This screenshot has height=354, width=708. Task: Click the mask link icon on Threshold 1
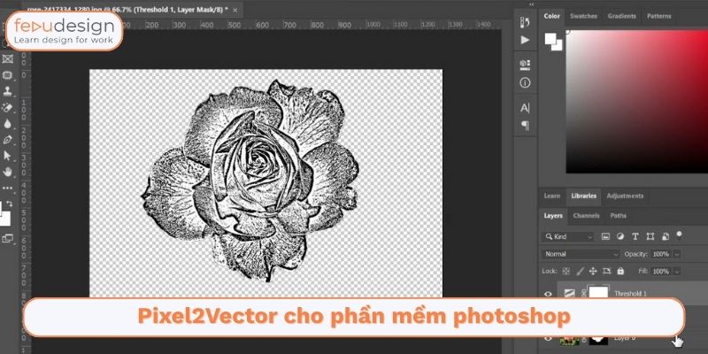coord(582,294)
